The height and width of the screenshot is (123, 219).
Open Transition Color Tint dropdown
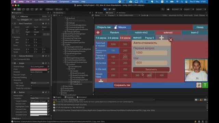[40, 98]
